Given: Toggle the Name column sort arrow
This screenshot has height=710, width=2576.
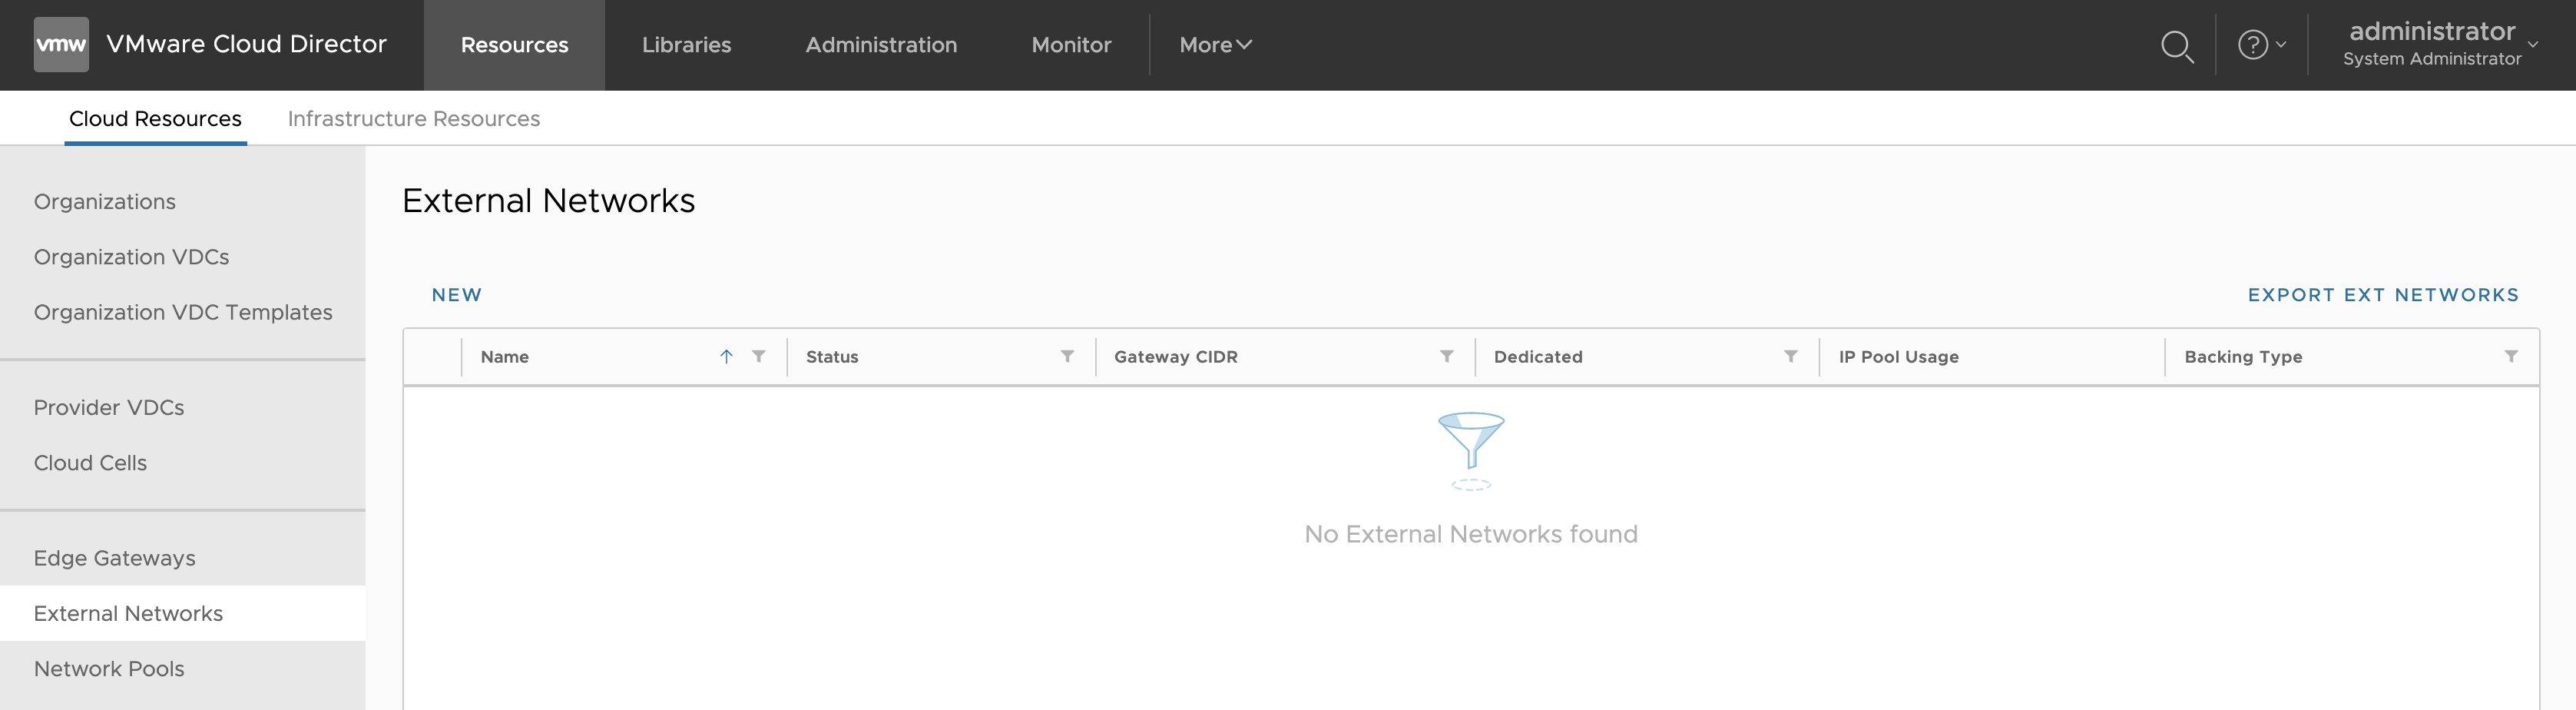Looking at the screenshot, I should coord(726,357).
